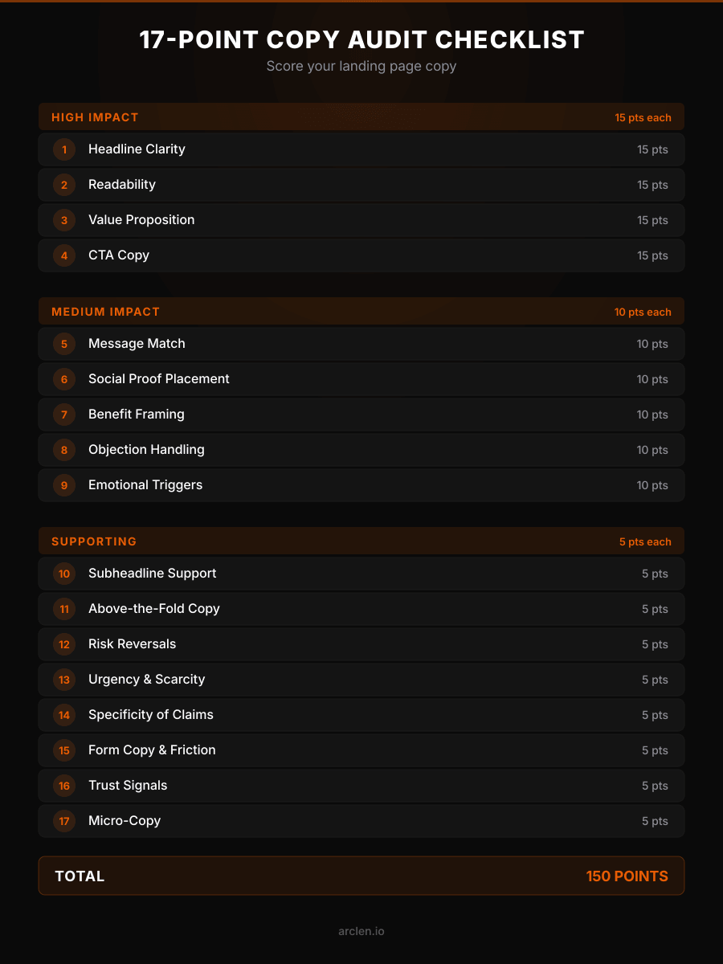Select the Message Match checklist row
This screenshot has width=723, height=964.
click(x=361, y=344)
